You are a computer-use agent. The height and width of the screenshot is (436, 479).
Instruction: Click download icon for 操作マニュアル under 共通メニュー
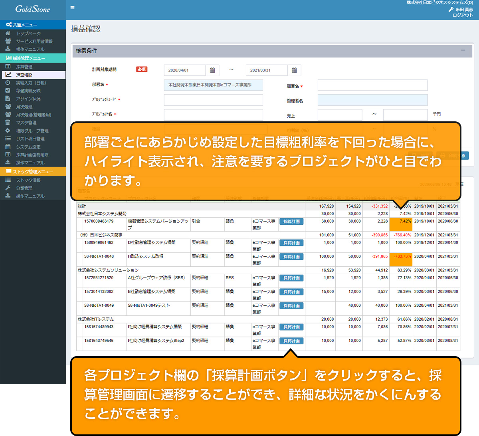(8, 49)
